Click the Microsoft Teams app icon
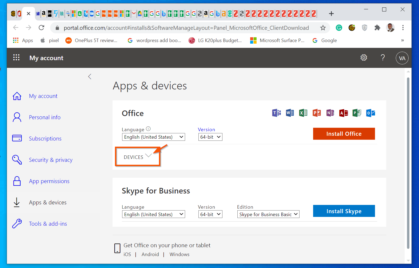Viewport: 419px width, 268px height. (x=277, y=113)
